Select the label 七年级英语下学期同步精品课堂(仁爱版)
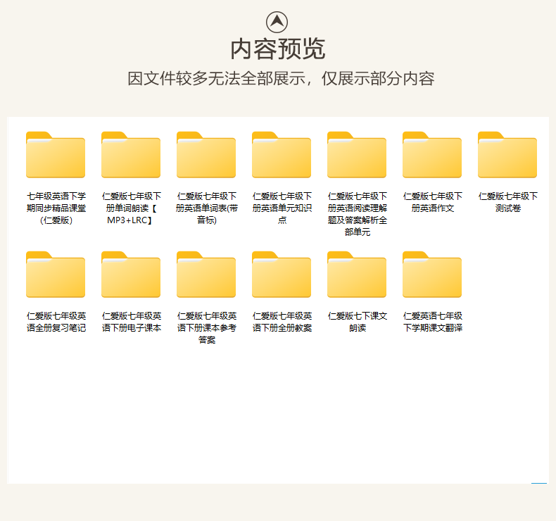 (x=56, y=208)
